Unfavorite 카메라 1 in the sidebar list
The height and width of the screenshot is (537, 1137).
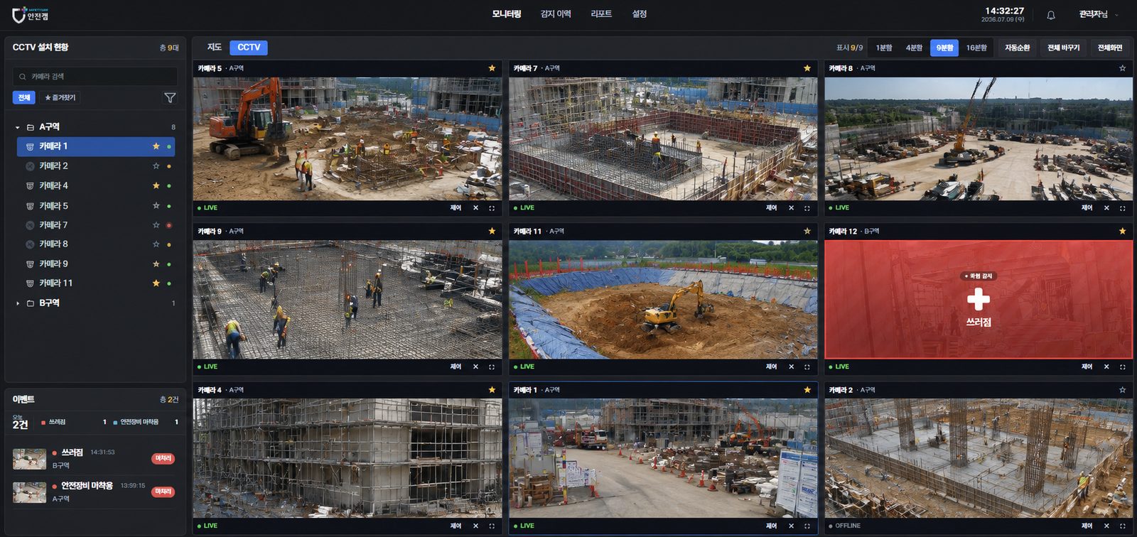pos(156,146)
